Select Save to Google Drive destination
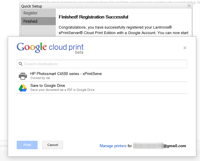 click(x=102, y=88)
